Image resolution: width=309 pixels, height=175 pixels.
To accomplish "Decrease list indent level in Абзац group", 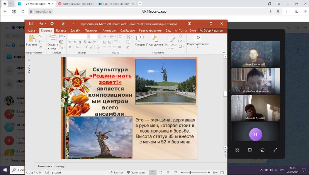I will [x=104, y=42].
